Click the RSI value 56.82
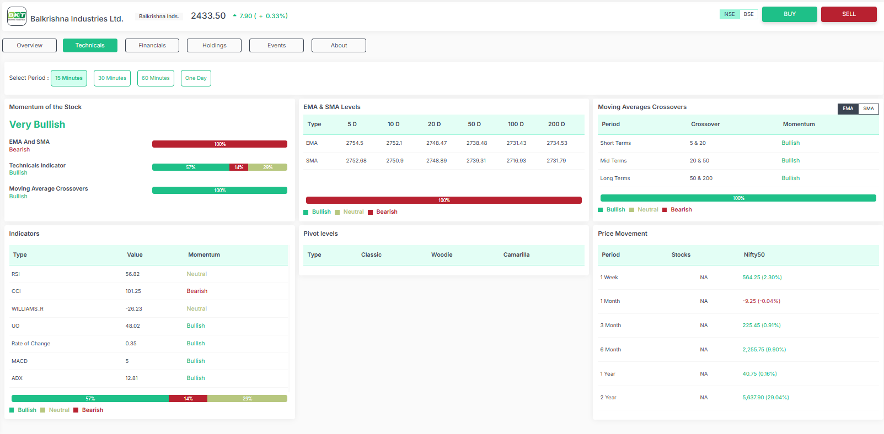This screenshot has width=884, height=434. click(x=132, y=274)
